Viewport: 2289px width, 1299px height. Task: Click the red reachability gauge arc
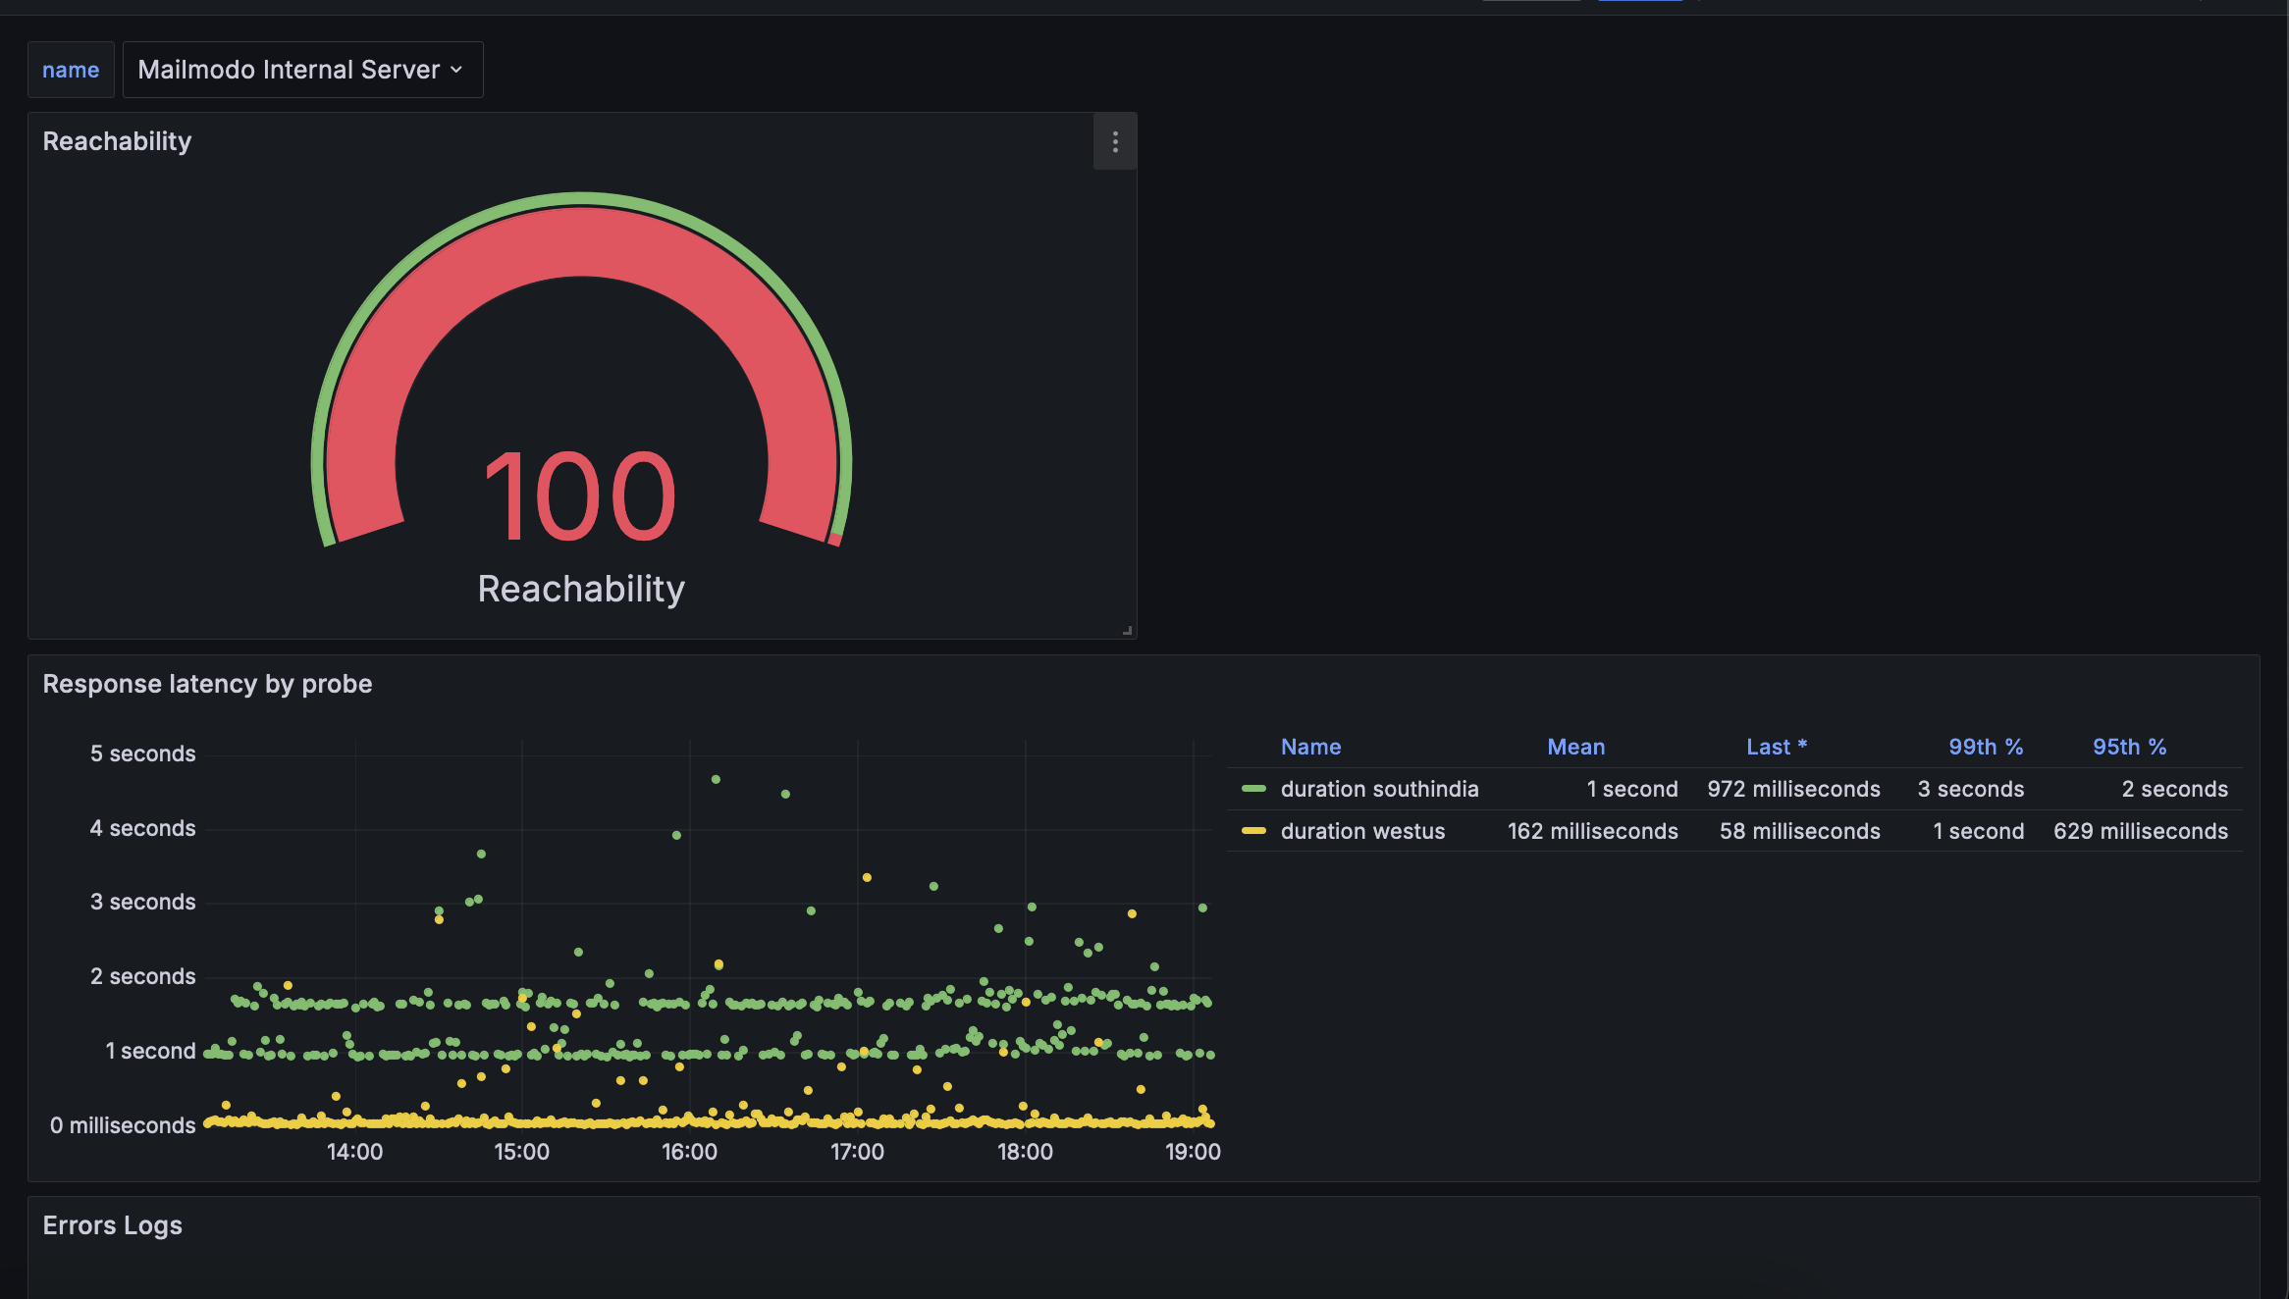click(581, 241)
